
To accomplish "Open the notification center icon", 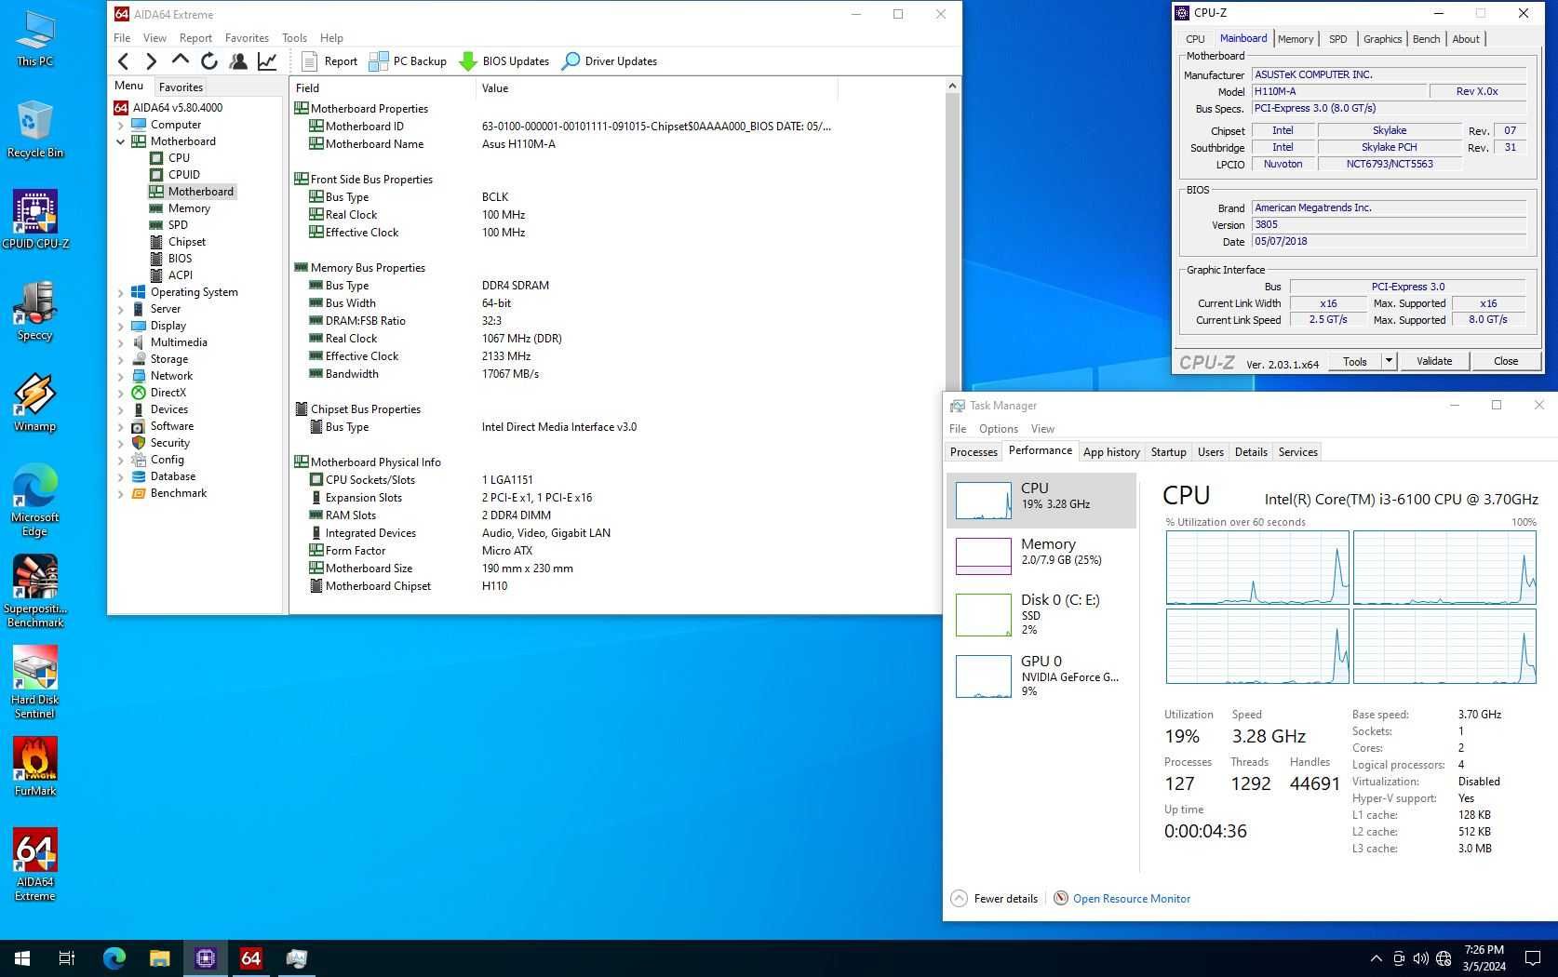I will 1532,958.
